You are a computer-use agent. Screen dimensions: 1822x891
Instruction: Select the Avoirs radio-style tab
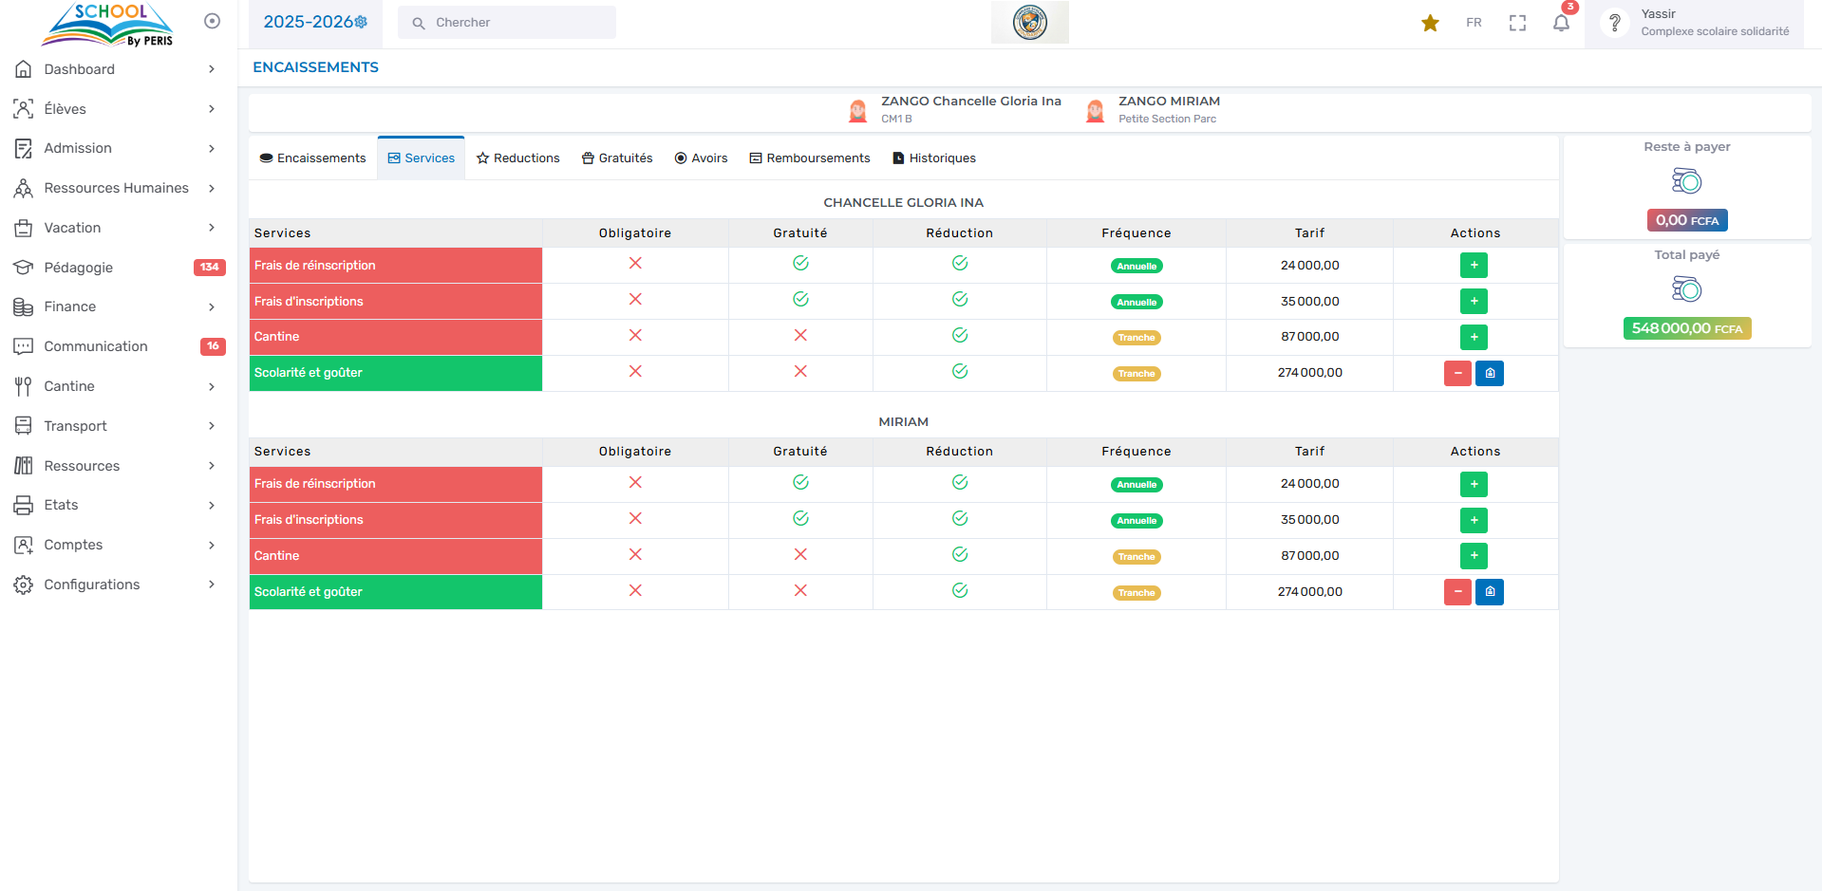pos(701,158)
